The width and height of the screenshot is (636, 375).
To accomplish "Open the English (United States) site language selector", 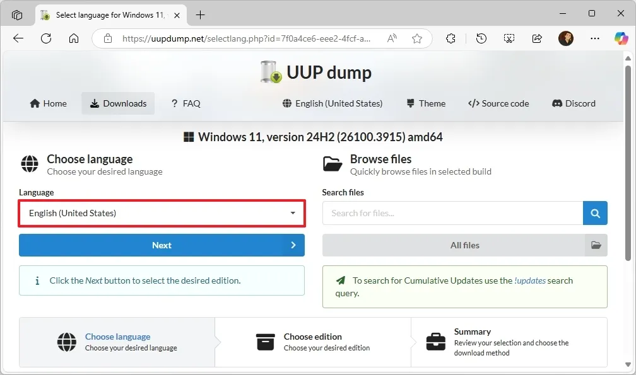I will pos(332,103).
